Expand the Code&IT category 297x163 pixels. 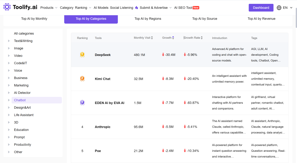click(x=9, y=63)
